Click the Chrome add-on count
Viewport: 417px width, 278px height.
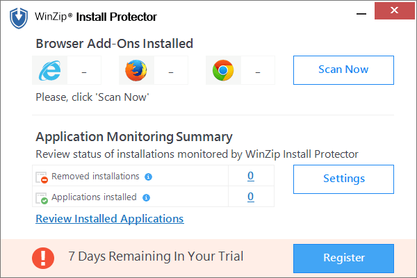coord(257,70)
